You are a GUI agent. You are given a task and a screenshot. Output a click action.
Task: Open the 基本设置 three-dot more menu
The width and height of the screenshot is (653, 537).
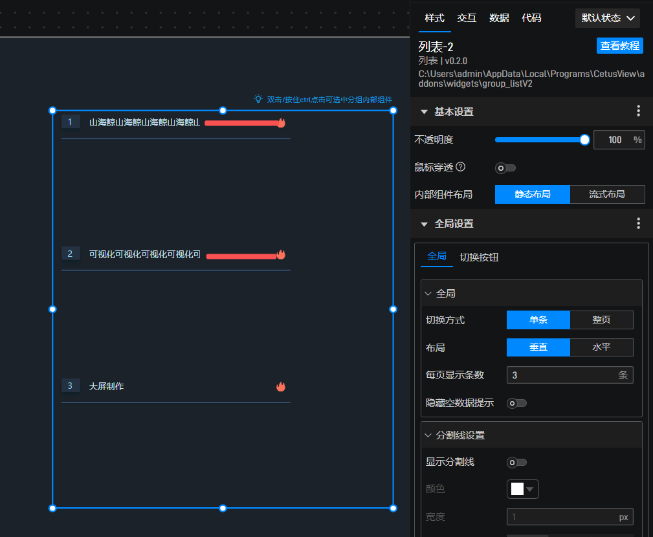pos(638,111)
